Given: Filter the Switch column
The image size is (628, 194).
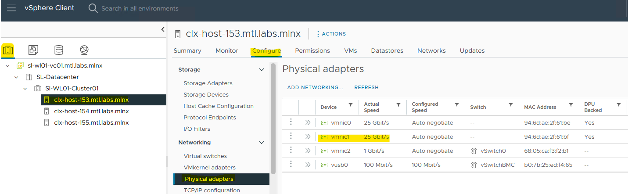Looking at the screenshot, I should pyautogui.click(x=511, y=105).
